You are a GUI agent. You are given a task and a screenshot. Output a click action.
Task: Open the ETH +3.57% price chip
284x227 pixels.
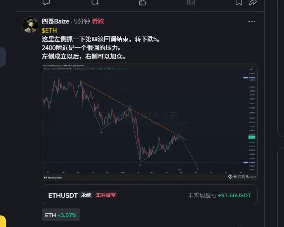61,215
